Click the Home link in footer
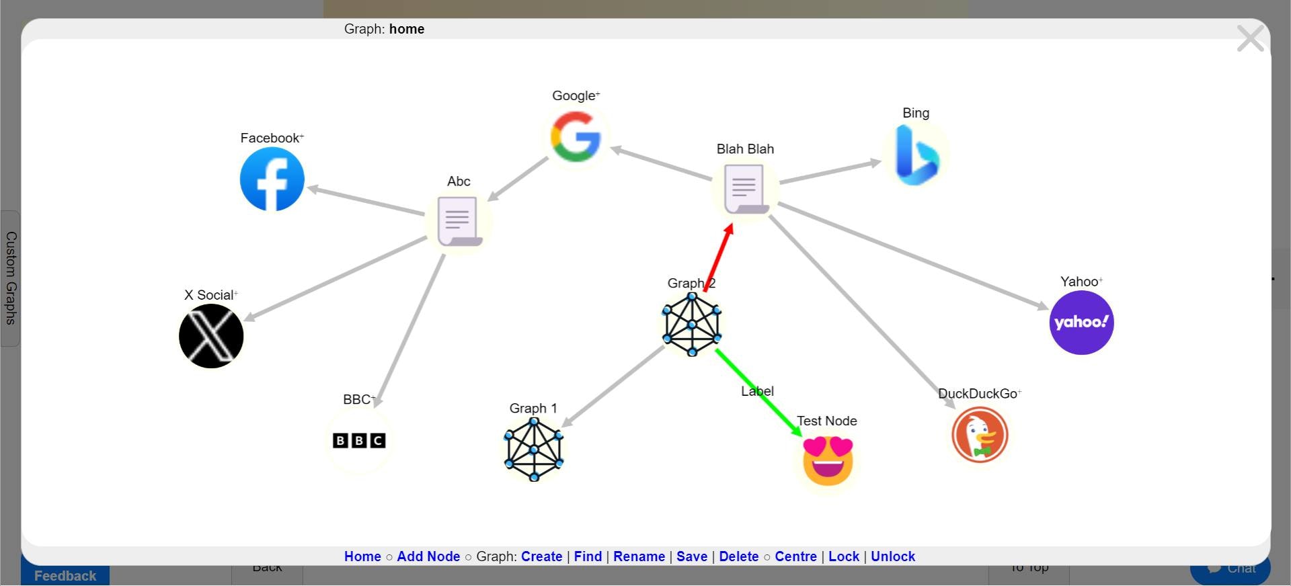This screenshot has width=1291, height=586. point(362,556)
